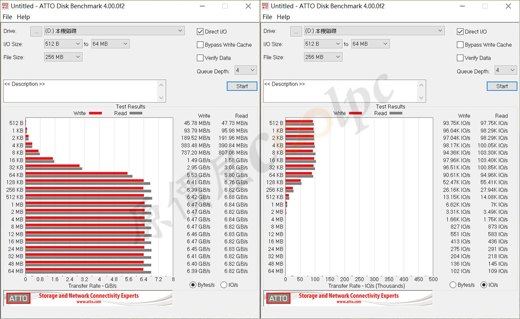Image resolution: width=520 pixels, height=319 pixels.
Task: Click 93.75K IO/s write result
Action: pos(456,123)
